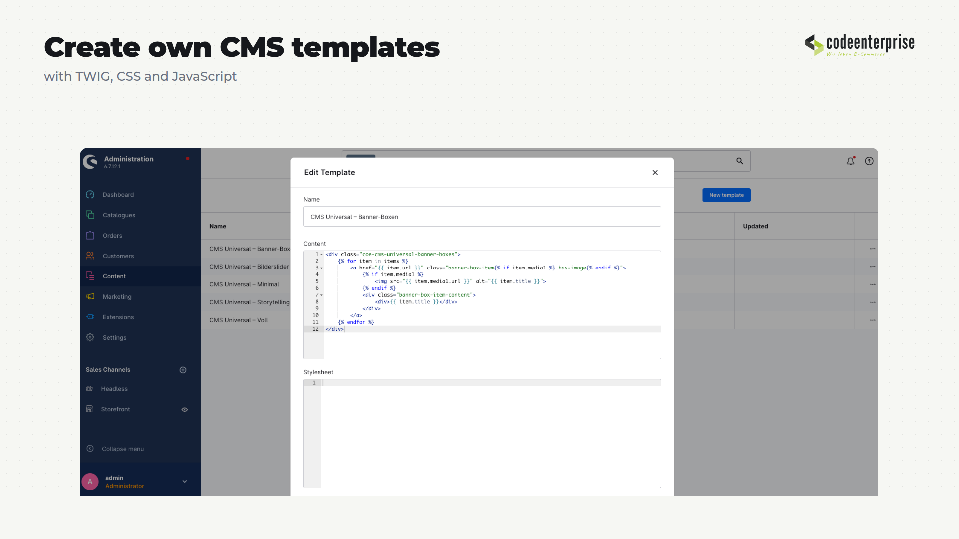Collapse code fold arrow on line 3
The image size is (959, 539).
click(x=321, y=268)
